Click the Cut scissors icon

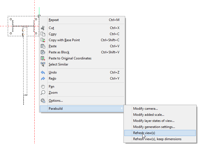point(43,28)
